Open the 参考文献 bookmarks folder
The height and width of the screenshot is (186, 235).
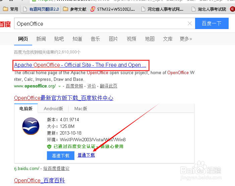(x=75, y=9)
